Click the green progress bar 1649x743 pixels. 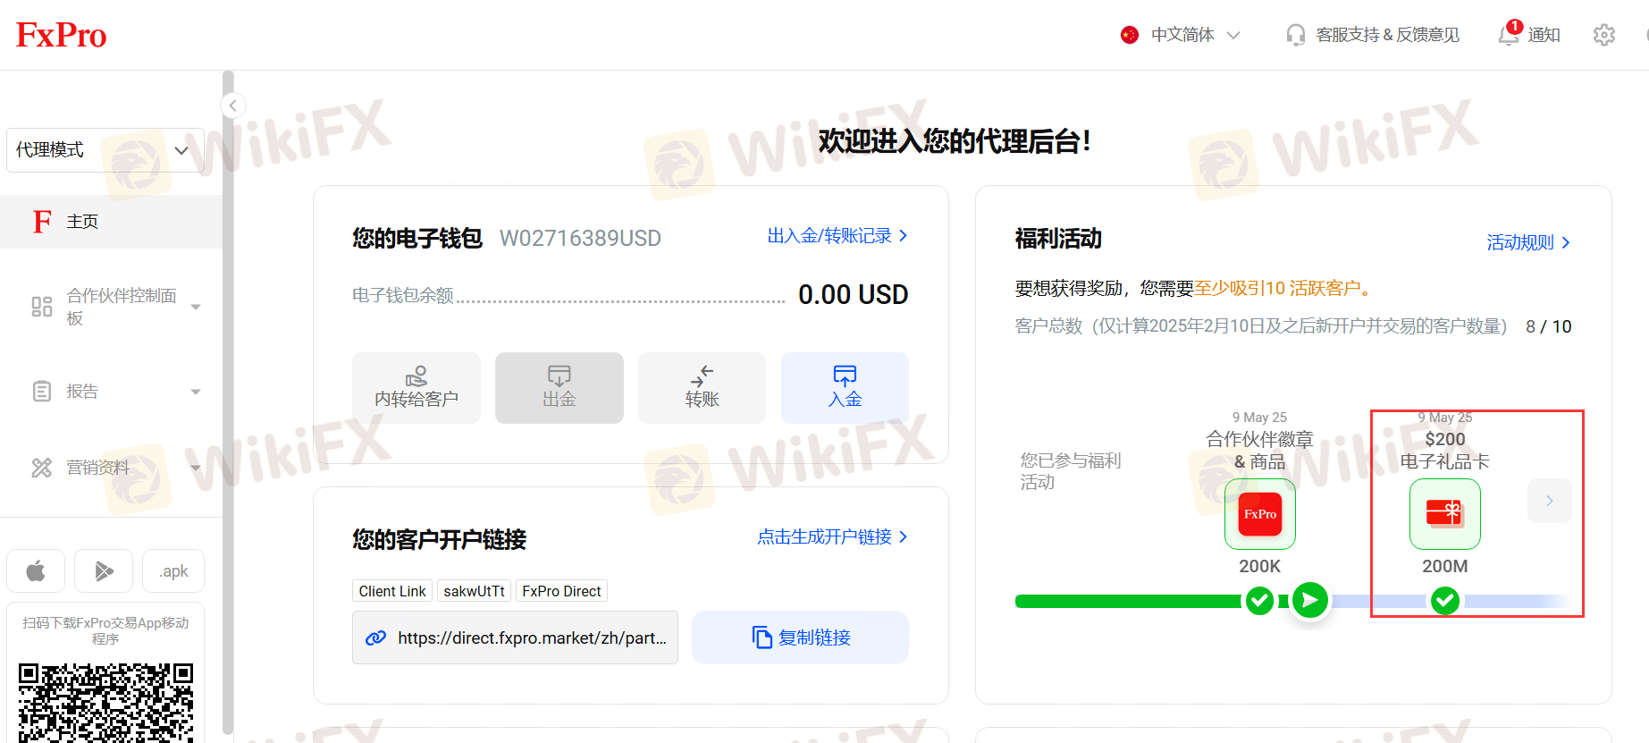pyautogui.click(x=1130, y=601)
